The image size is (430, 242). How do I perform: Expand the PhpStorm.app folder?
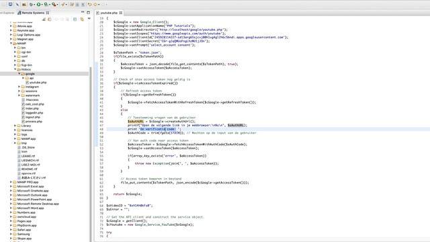point(11,225)
